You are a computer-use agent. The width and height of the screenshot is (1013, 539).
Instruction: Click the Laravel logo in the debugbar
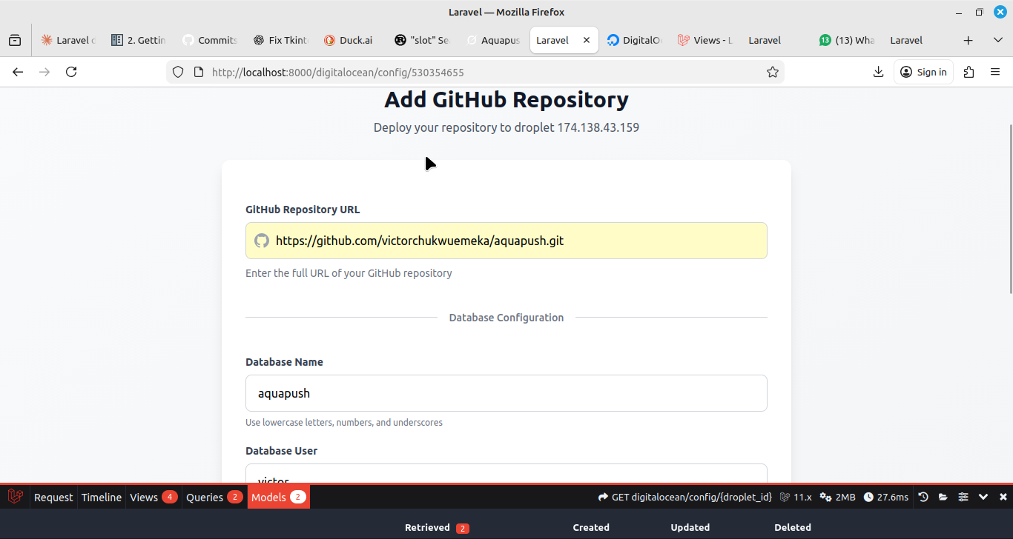15,497
